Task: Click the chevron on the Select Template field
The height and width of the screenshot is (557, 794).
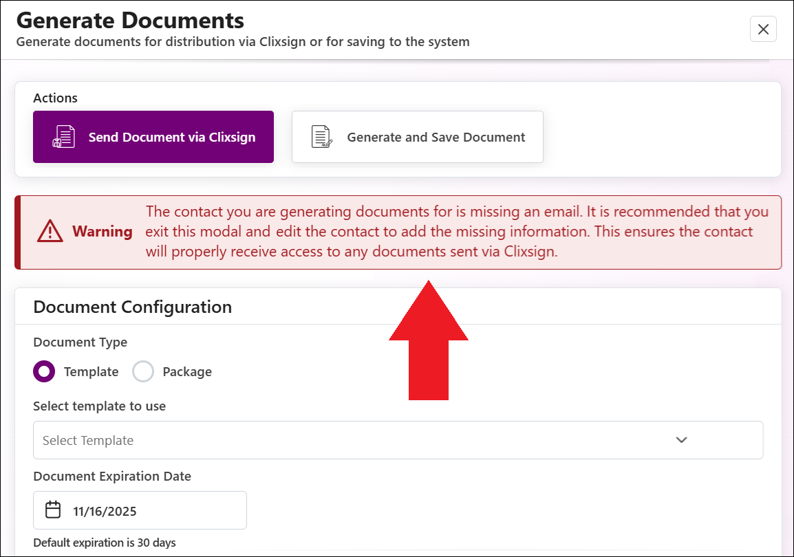Action: [681, 439]
